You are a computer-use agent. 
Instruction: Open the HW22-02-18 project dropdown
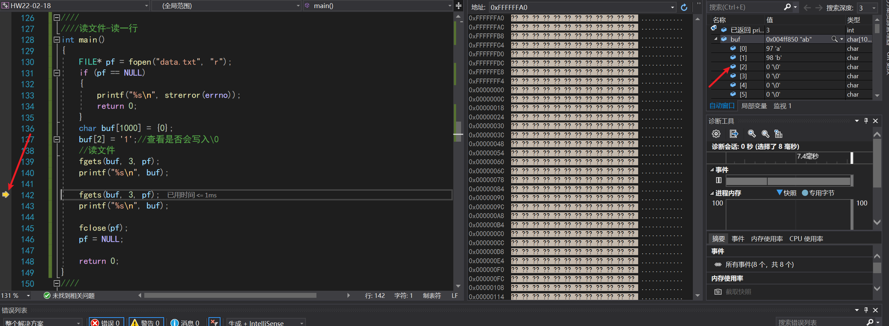click(x=146, y=6)
